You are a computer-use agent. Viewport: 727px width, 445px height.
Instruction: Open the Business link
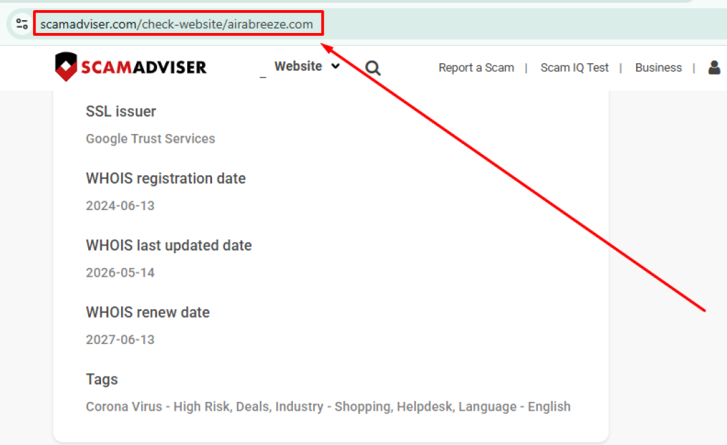click(x=658, y=68)
